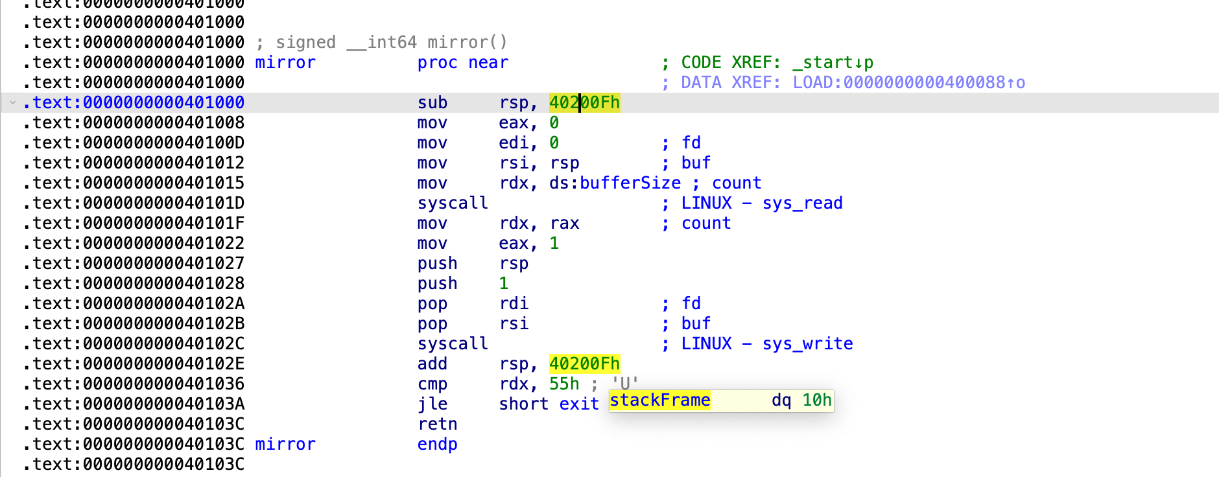Select the address .text:000000000040101D

pyautogui.click(x=133, y=203)
